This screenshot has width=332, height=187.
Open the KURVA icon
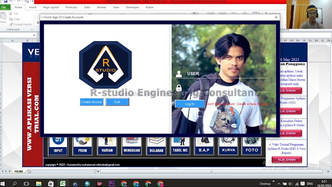point(229,146)
